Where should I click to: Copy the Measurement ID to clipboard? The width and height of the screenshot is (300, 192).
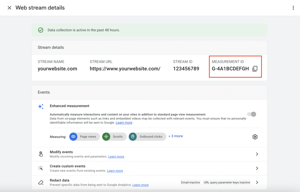pos(255,69)
